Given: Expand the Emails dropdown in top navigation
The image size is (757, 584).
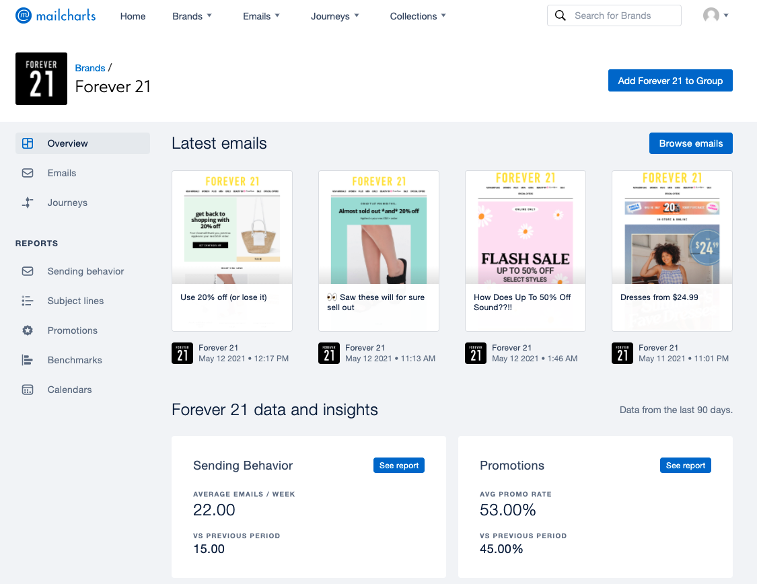Looking at the screenshot, I should click(261, 16).
